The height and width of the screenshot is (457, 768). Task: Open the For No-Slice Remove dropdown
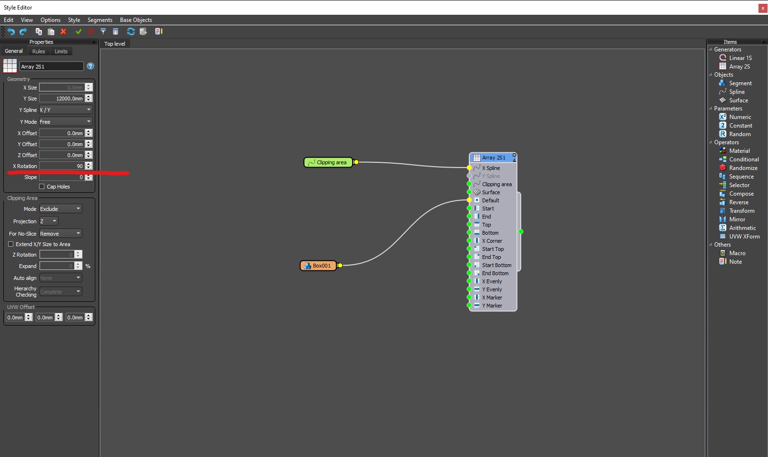61,234
